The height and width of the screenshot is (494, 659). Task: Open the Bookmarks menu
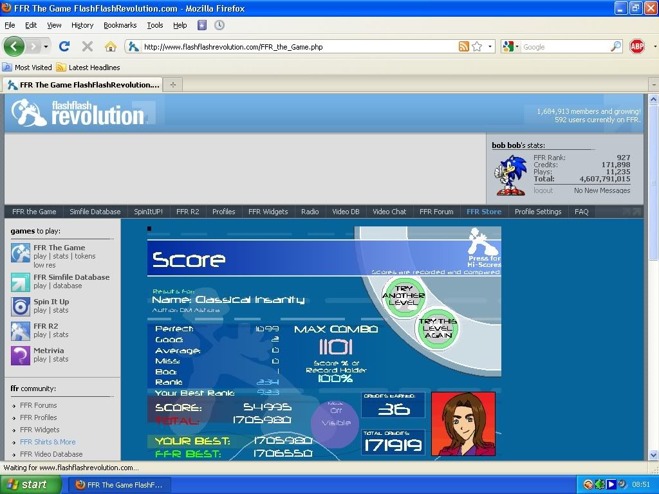click(120, 25)
